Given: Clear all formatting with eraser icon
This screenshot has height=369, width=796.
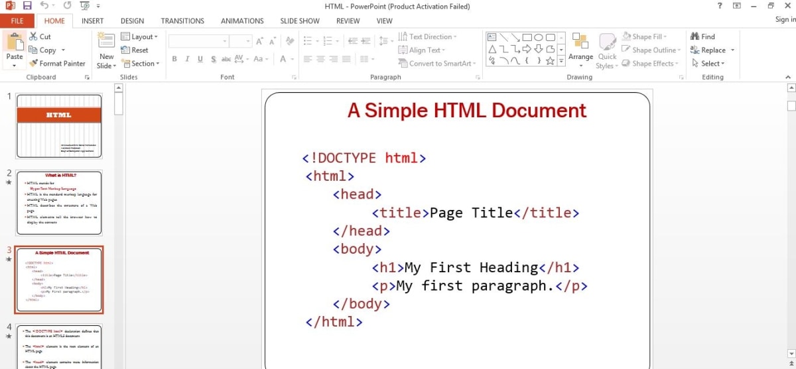Looking at the screenshot, I should [x=290, y=41].
